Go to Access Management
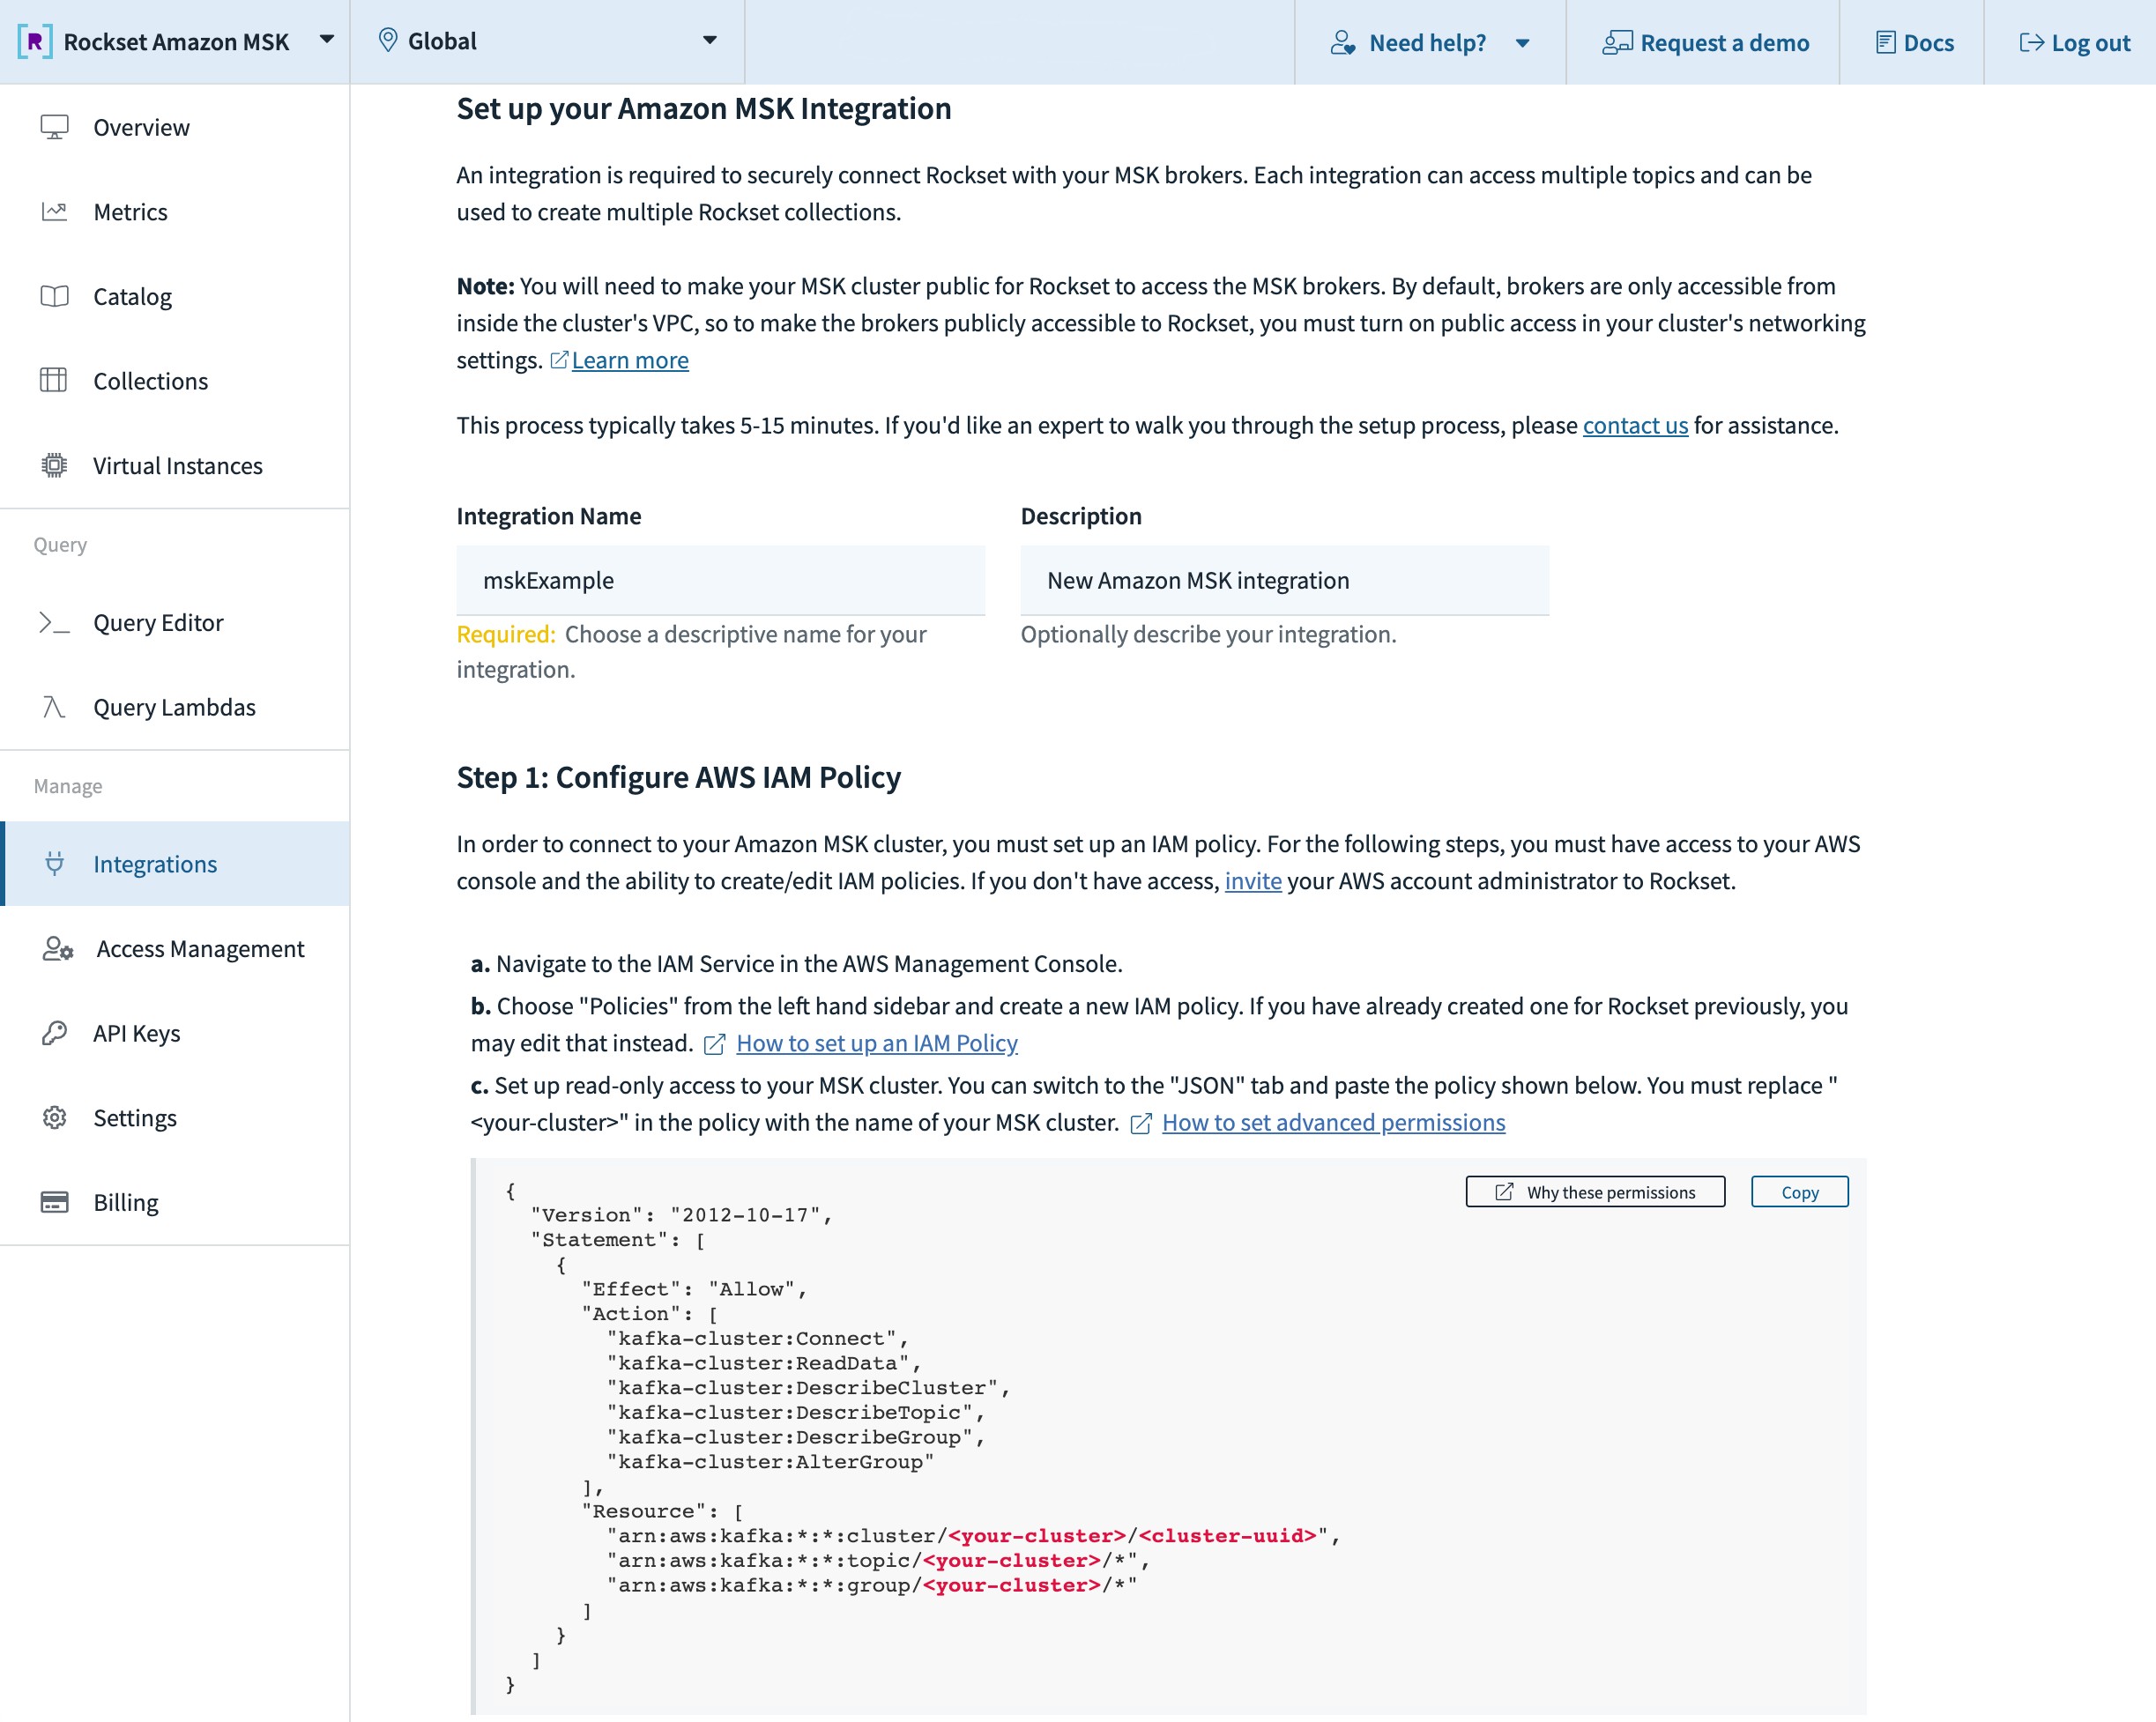Viewport: 2156px width, 1722px height. click(x=200, y=948)
